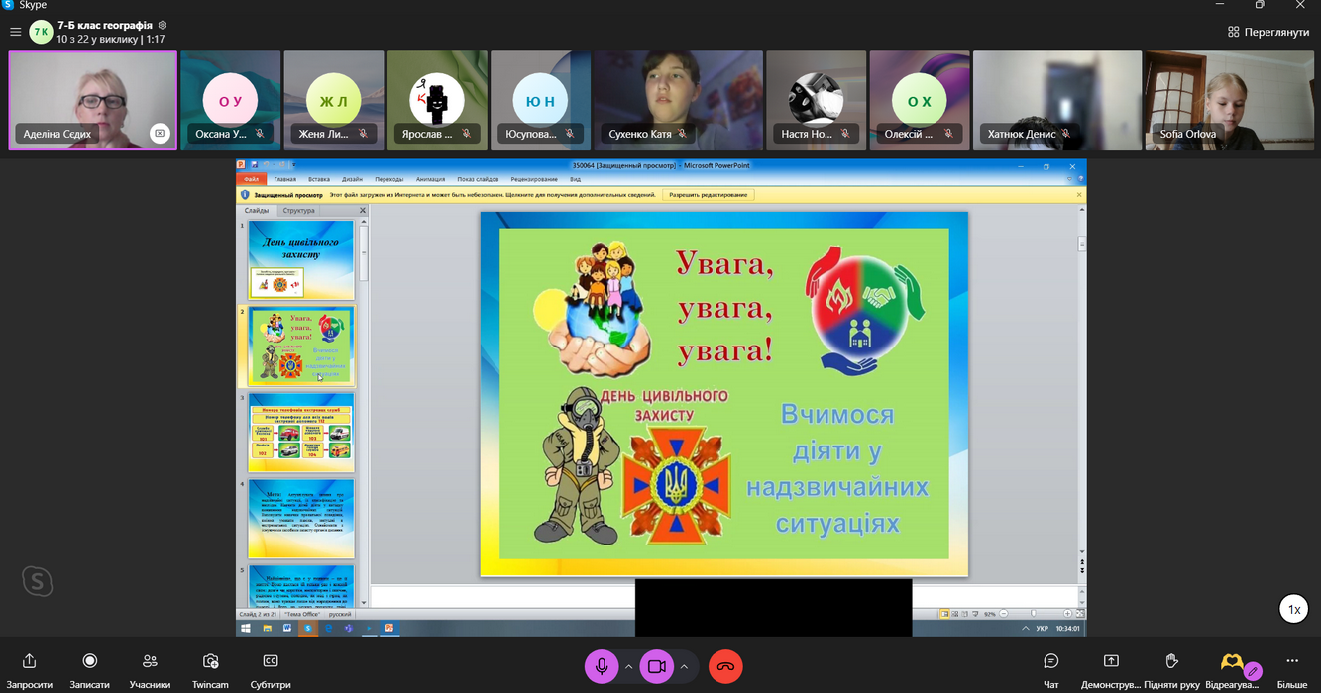Click the red hang up call button

tap(725, 667)
